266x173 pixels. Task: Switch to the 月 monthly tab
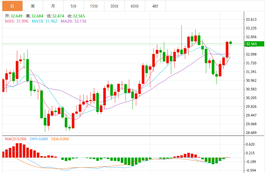click(53, 6)
